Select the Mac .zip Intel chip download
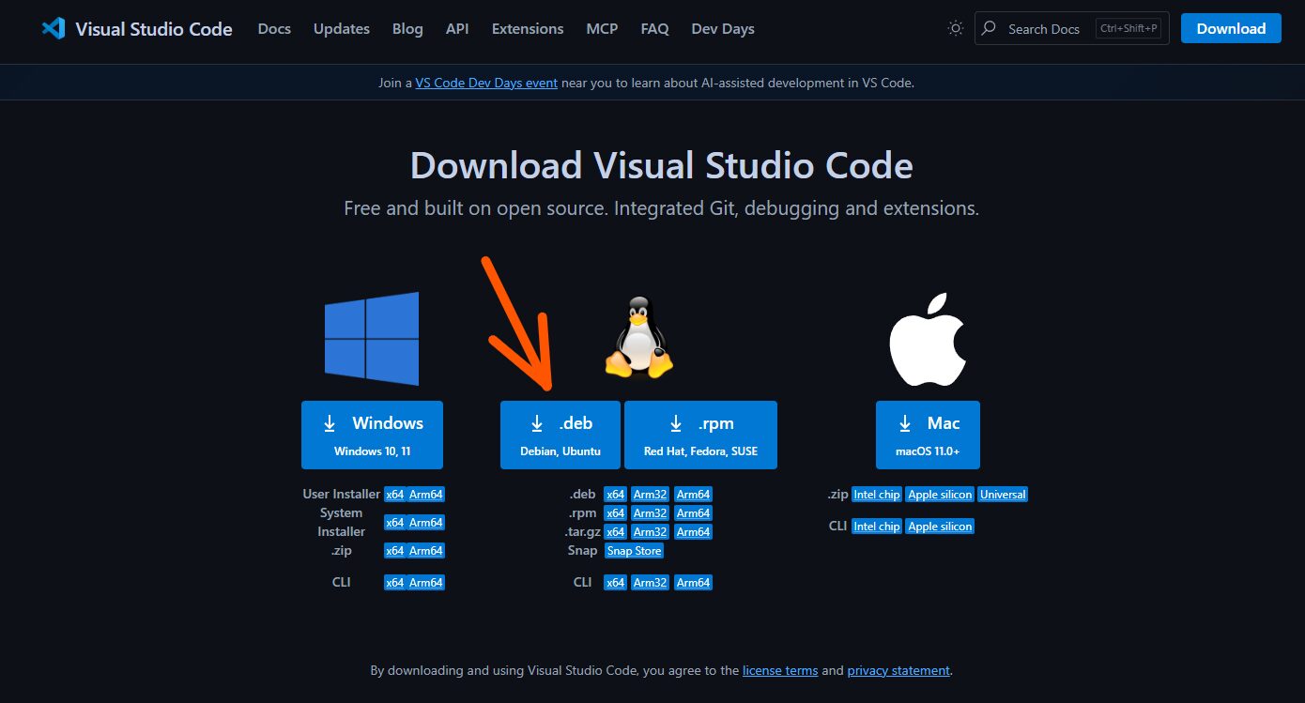Image resolution: width=1305 pixels, height=703 pixels. click(x=877, y=495)
